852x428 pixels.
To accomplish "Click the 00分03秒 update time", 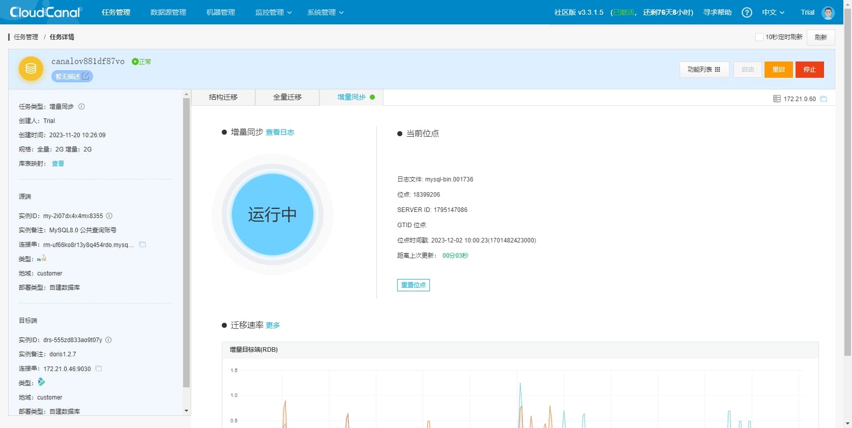I will [455, 256].
